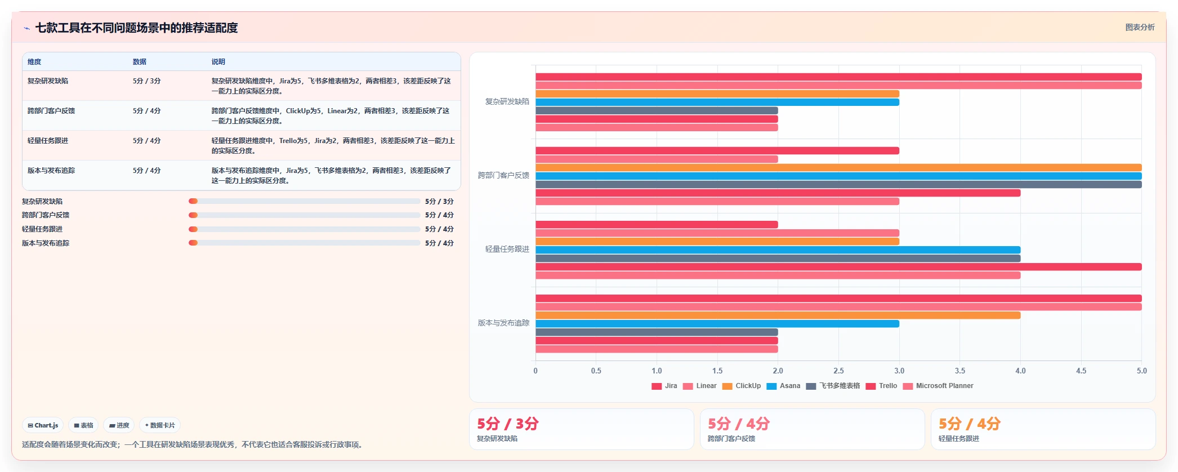
Task: Click the x-axis tick label 5.0
Action: click(x=1141, y=371)
